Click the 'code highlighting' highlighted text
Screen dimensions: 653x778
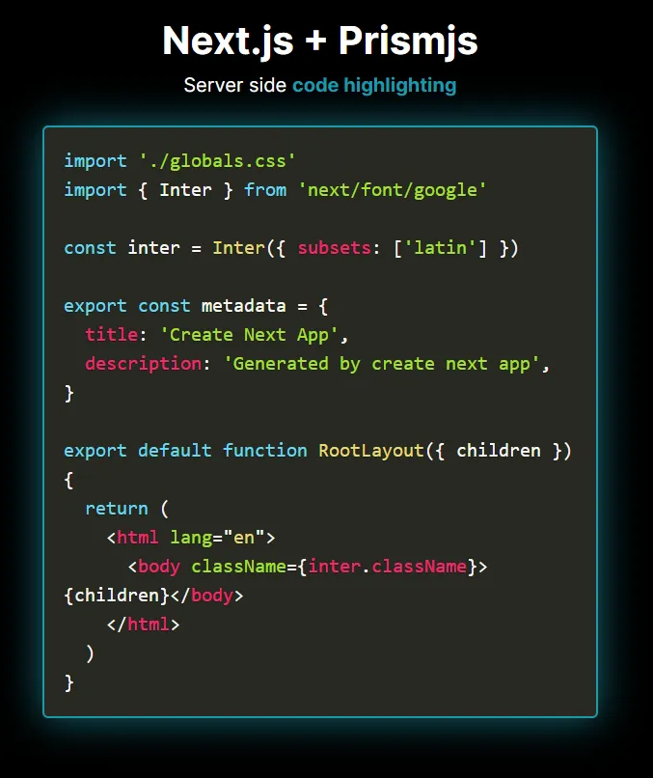point(374,85)
